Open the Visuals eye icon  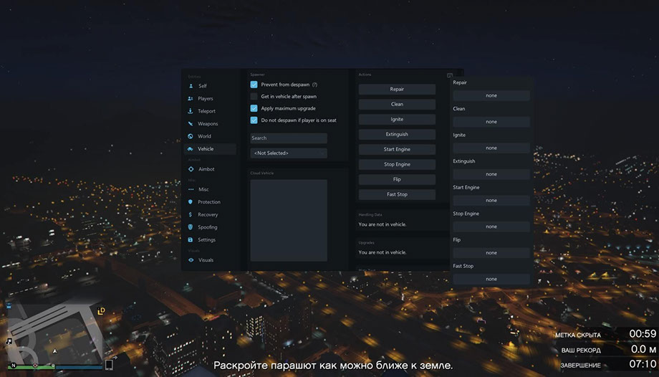[x=191, y=260]
